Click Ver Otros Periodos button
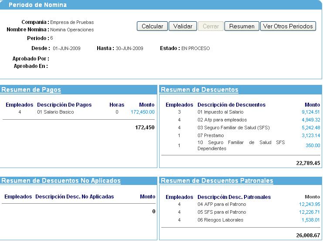323x242 pixels. coord(288,26)
